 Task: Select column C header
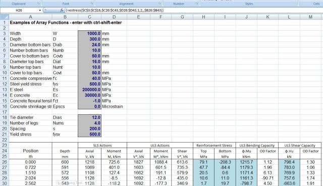(90, 17)
